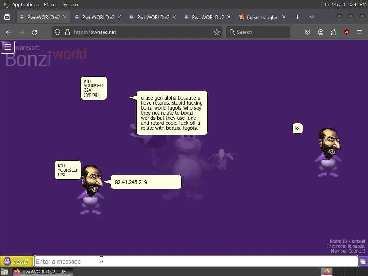The image size is (368, 276).
Task: Switch to the fourth PwnWORLD v2 tab
Action: pyautogui.click(x=208, y=17)
